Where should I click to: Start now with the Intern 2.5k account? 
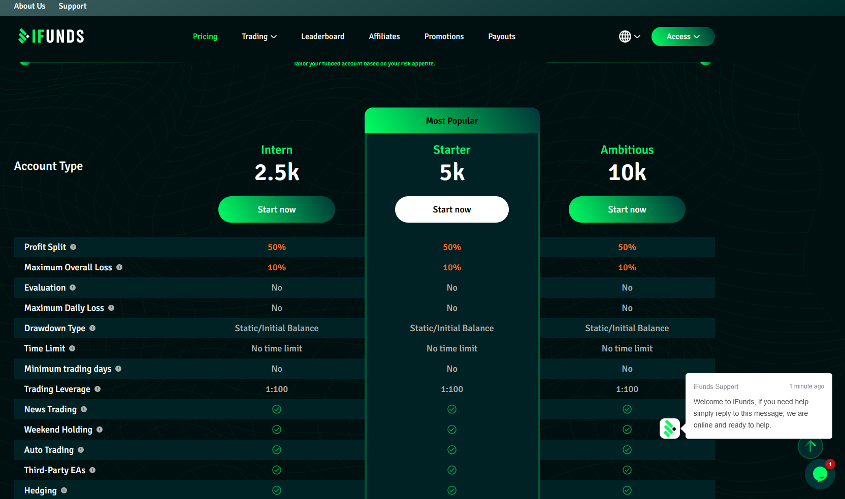277,209
